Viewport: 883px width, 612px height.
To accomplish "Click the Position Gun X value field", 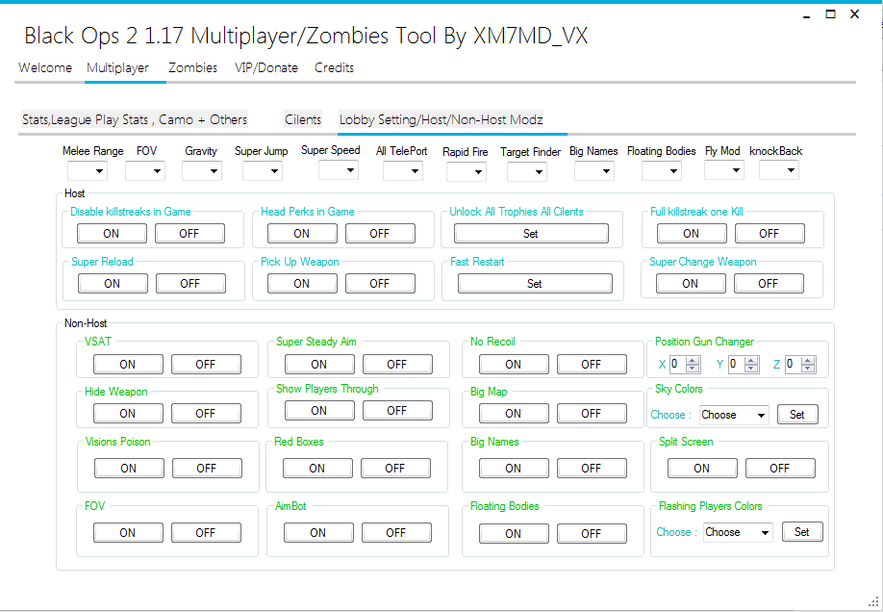I will 677,364.
